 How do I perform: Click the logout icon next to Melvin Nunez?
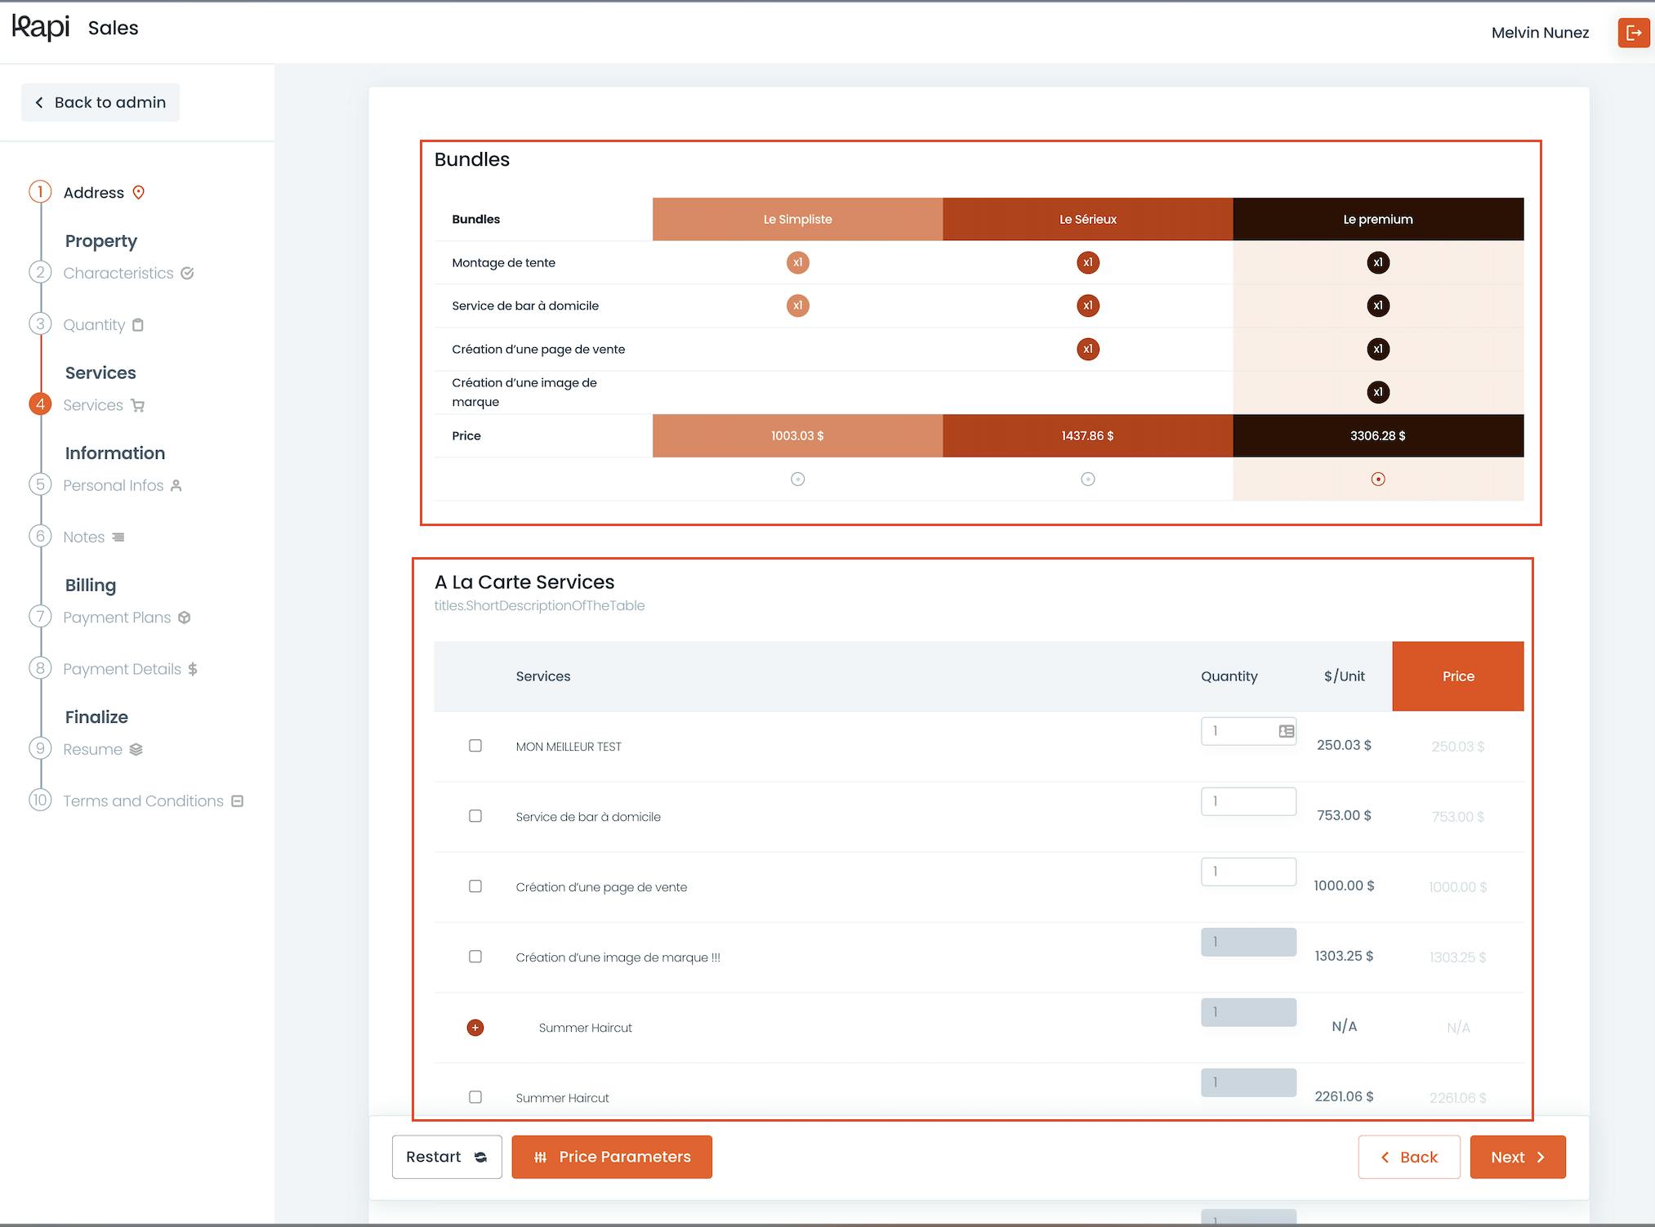[x=1634, y=33]
